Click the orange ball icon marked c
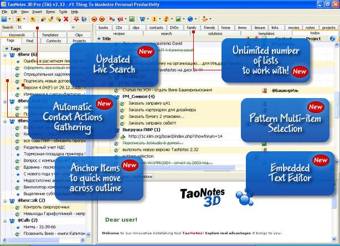 51,19
